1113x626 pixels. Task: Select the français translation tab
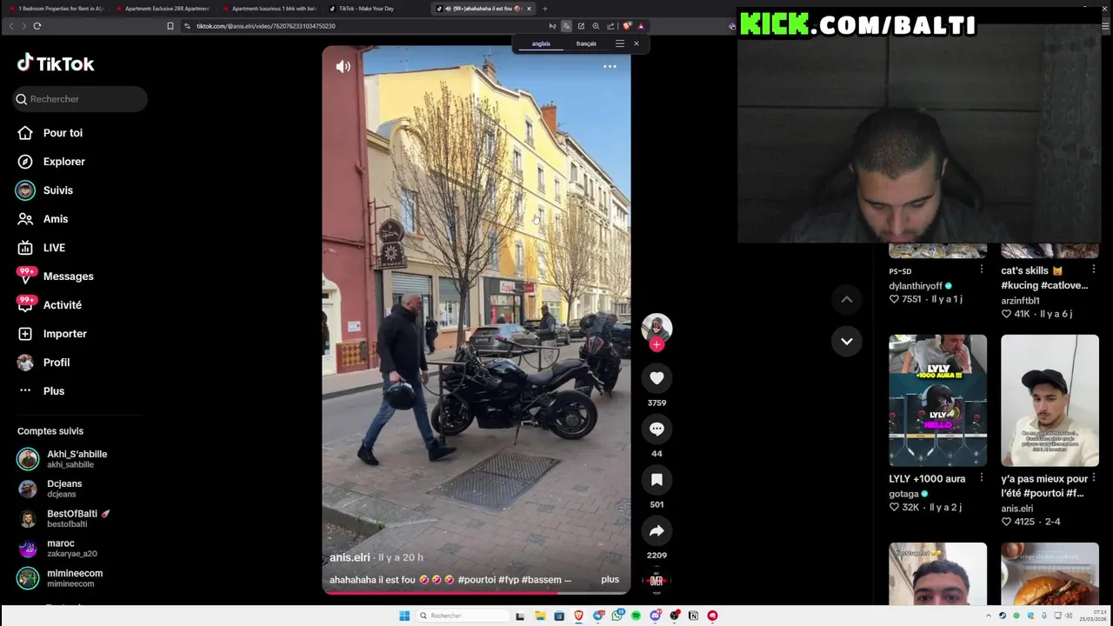click(586, 43)
